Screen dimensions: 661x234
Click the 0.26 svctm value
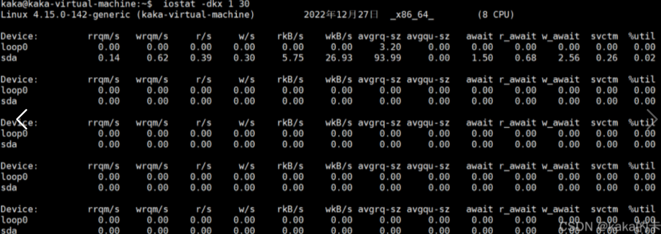607,58
